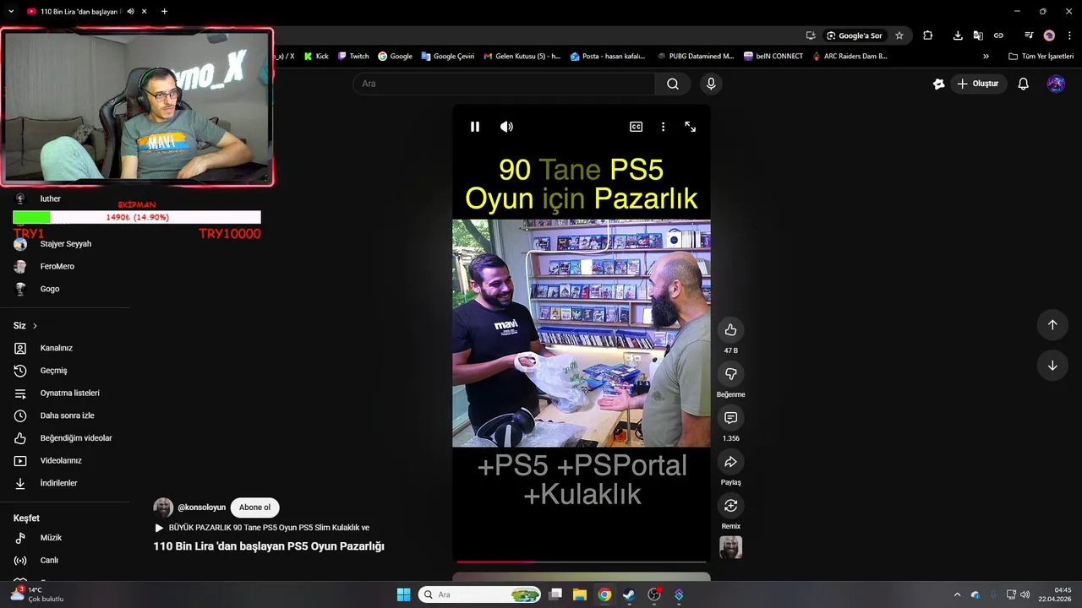
Task: Enter fullscreen on the Shorts player
Action: 691,127
